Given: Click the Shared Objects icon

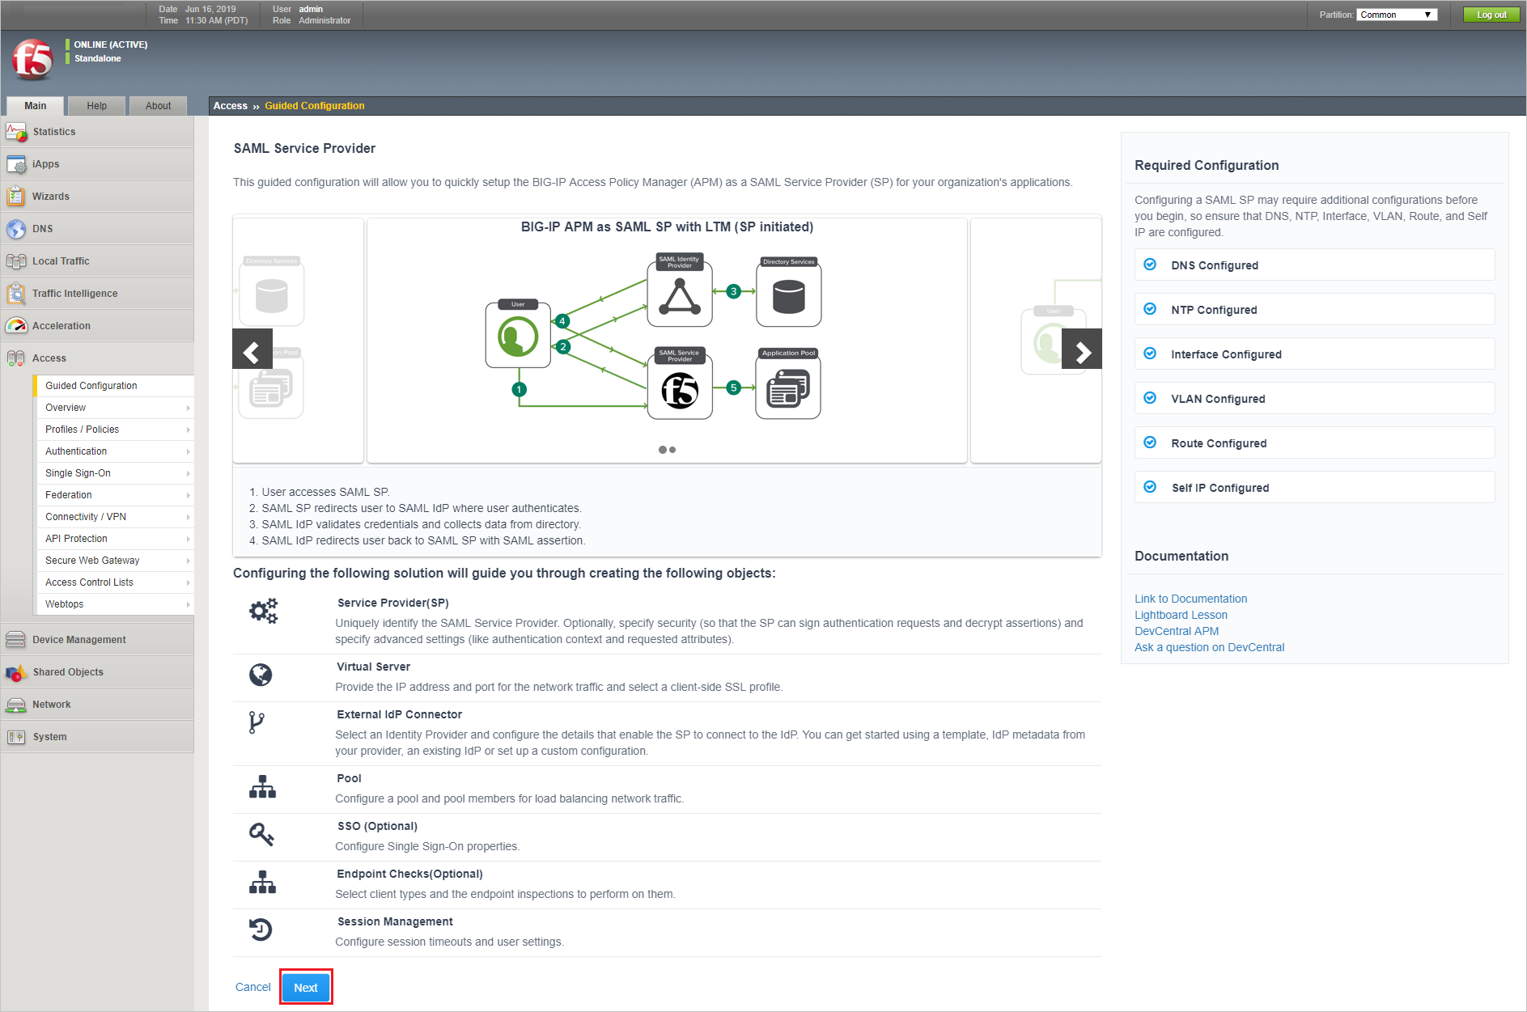Looking at the screenshot, I should click(x=16, y=672).
